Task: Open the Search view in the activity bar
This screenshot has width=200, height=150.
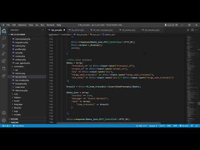Action: click(x=4, y=38)
